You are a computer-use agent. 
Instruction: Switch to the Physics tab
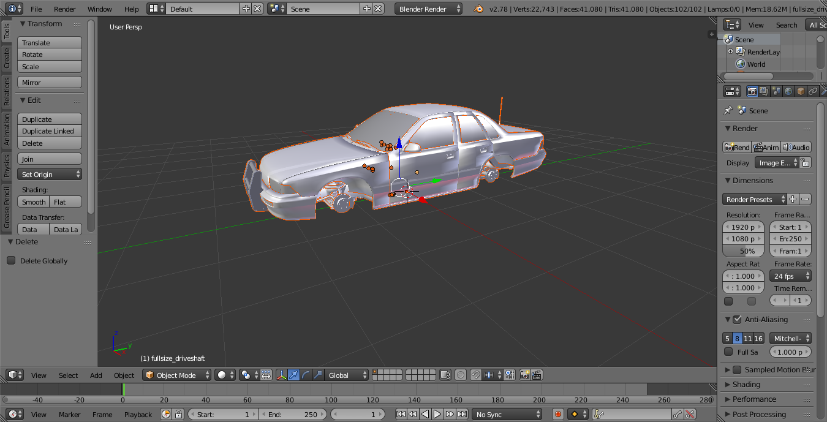click(7, 165)
